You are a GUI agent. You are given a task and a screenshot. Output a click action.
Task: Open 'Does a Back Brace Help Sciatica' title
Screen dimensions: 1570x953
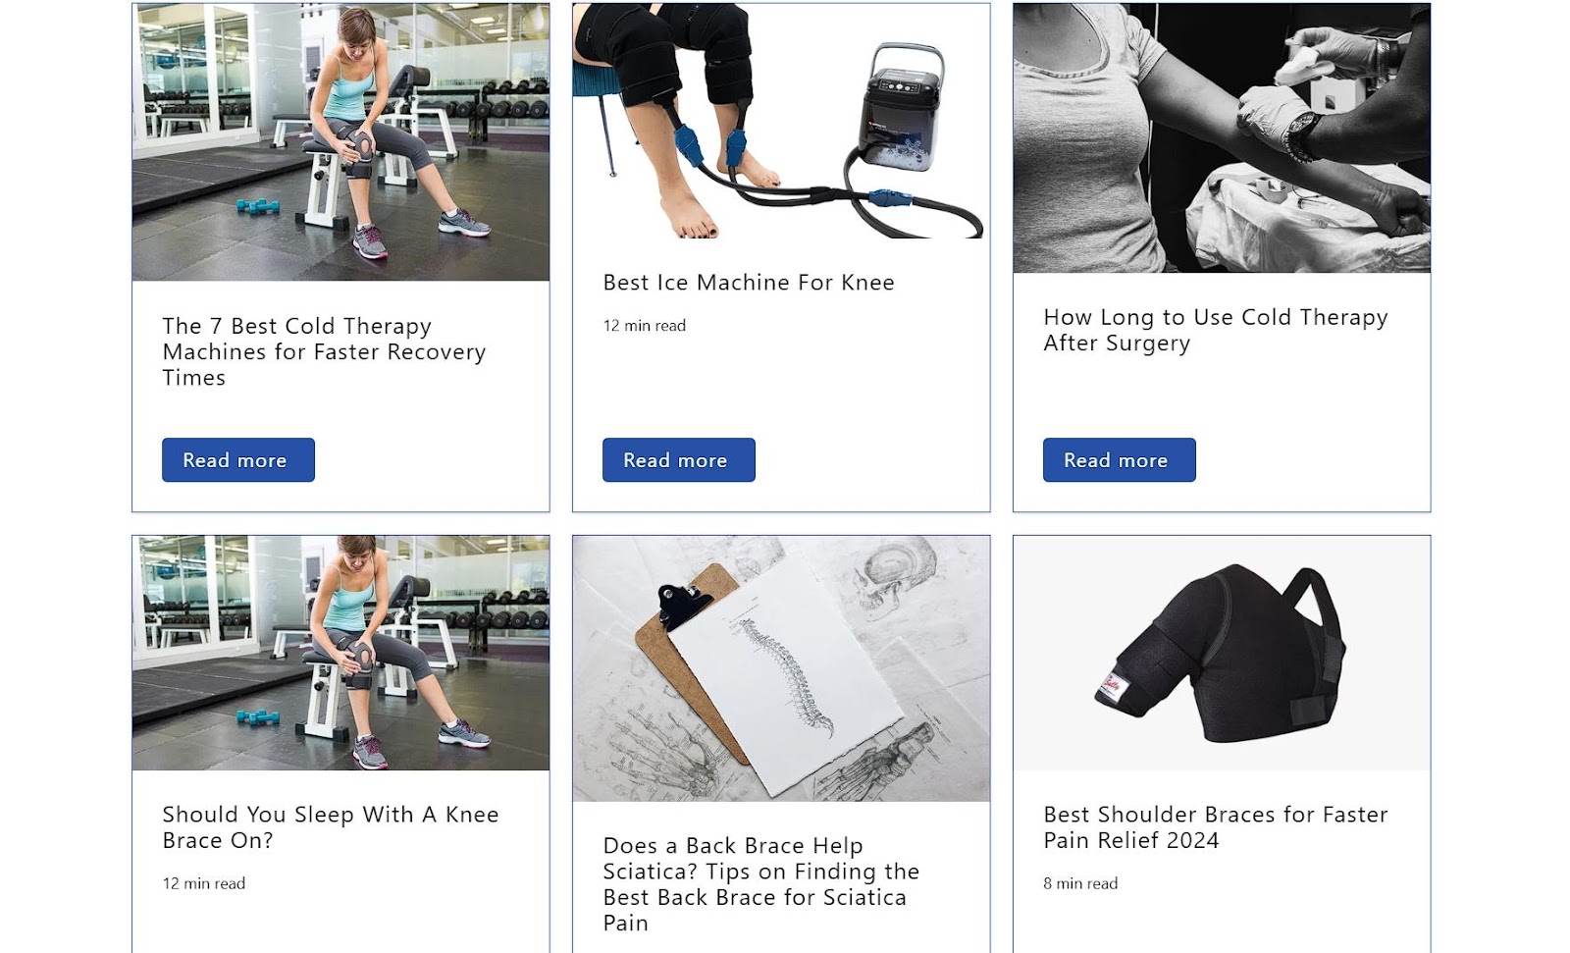pyautogui.click(x=761, y=884)
